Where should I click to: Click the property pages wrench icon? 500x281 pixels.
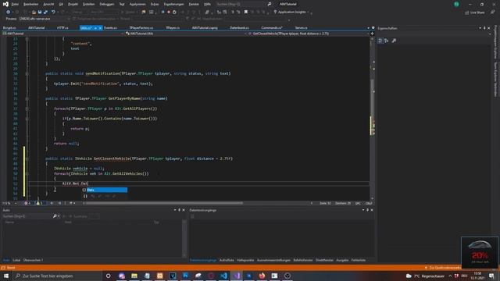pyautogui.click(x=394, y=41)
